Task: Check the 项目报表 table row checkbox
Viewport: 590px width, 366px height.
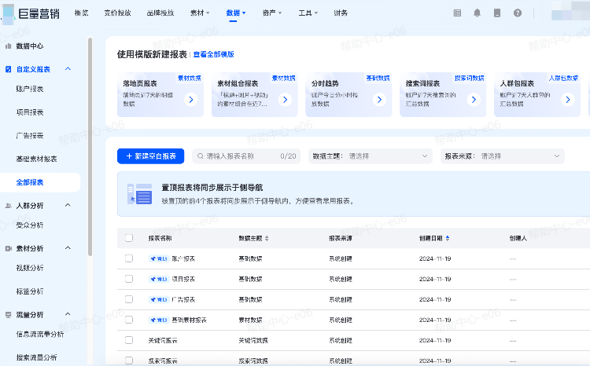Action: (x=129, y=279)
